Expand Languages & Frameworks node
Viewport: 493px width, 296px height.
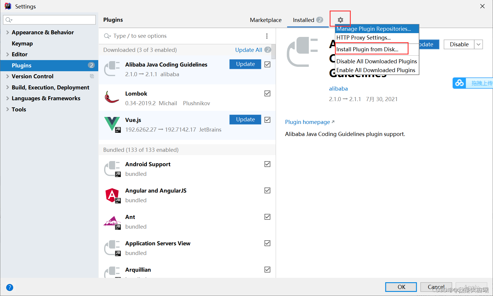[8, 98]
